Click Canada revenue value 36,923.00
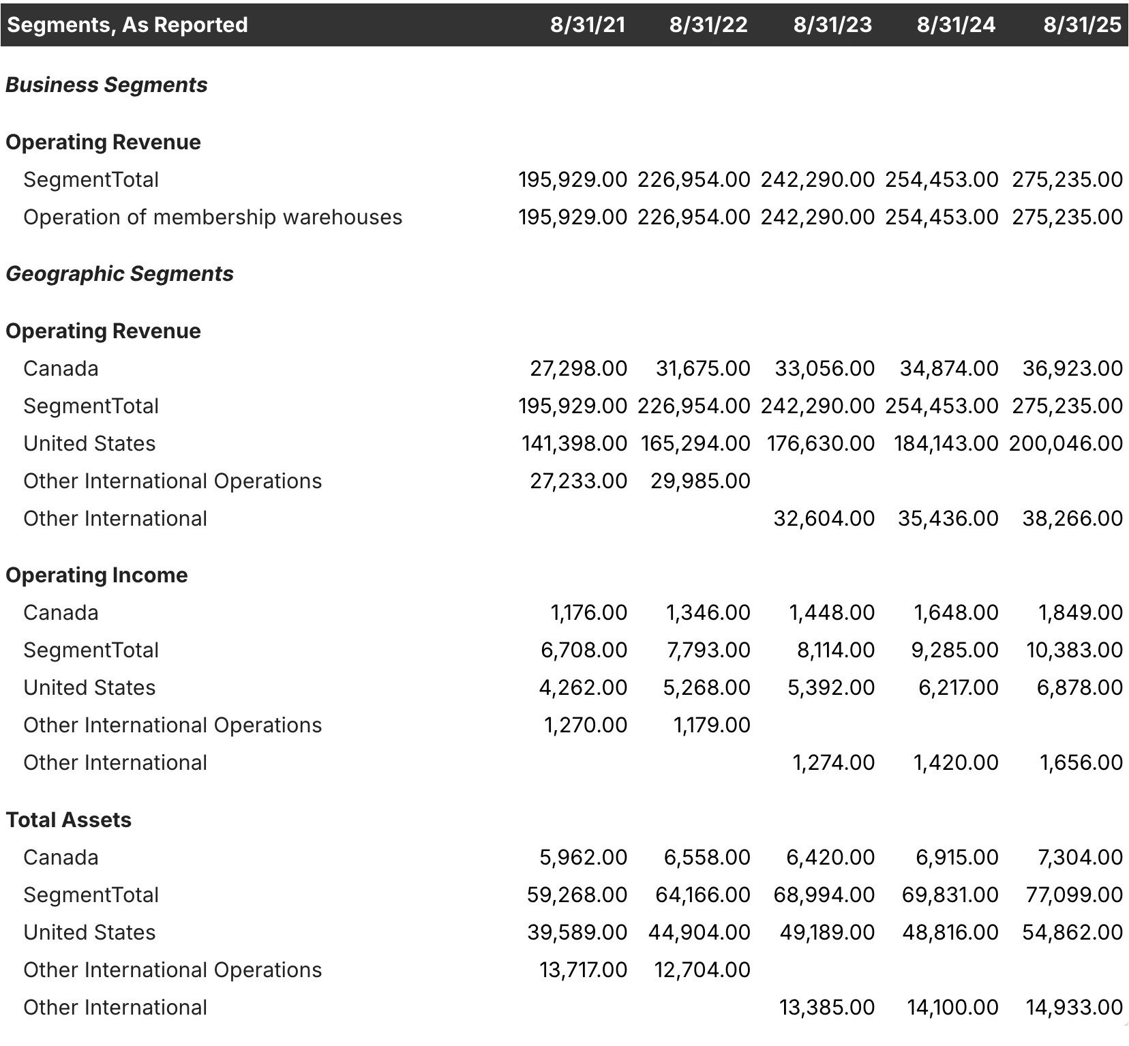This screenshot has width=1129, height=1046. coord(1073,369)
